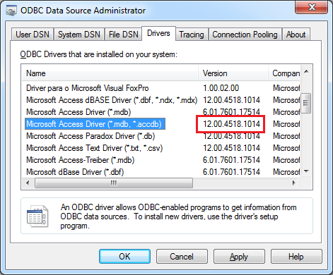Confirm with the OK button
Screen dimensions: 333x275
[x=124, y=256]
